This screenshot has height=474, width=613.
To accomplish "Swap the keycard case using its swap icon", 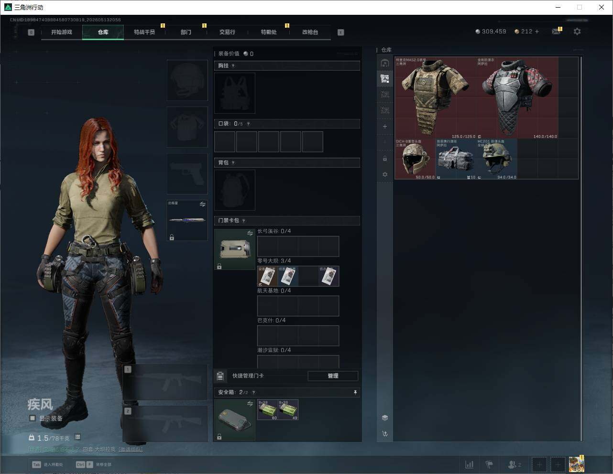I will coord(250,233).
